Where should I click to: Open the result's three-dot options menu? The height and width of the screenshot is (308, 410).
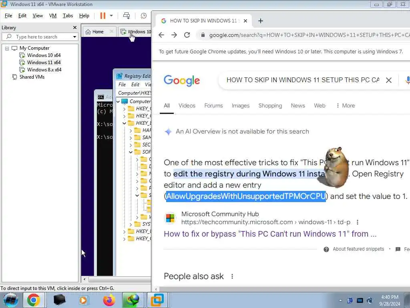(358, 222)
